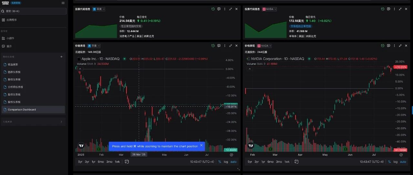
Task: Open NVIDIA chart time-axis settings gear
Action: tap(401, 155)
